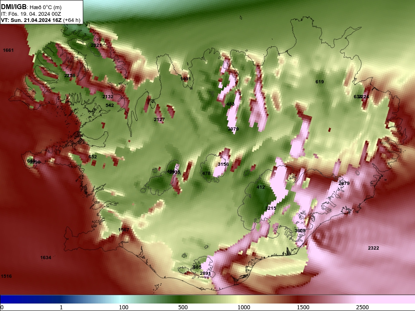Image resolution: width=415 pixels, height=311 pixels.
Task: Select the 2891 value label
Action: (x=205, y=273)
